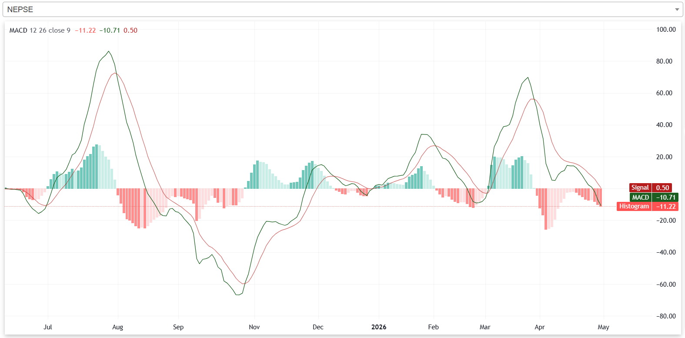This screenshot has height=338, width=685.
Task: Click the May label on time axis
Action: 604,327
